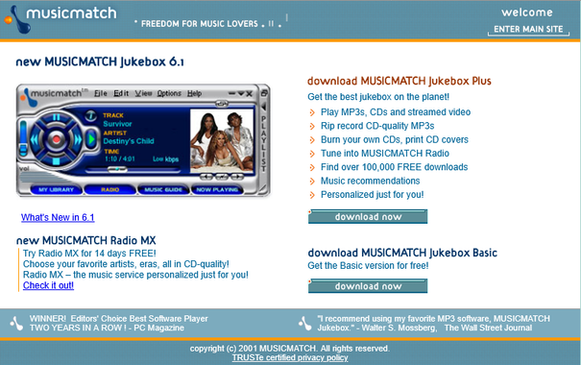Switch to the RADIO tab
This screenshot has height=365, width=581.
pyautogui.click(x=110, y=190)
